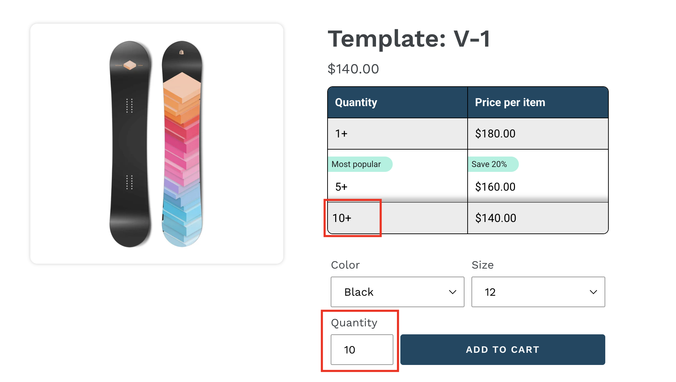676x382 pixels.
Task: Click the $140.00 table price cell
Action: coord(496,218)
